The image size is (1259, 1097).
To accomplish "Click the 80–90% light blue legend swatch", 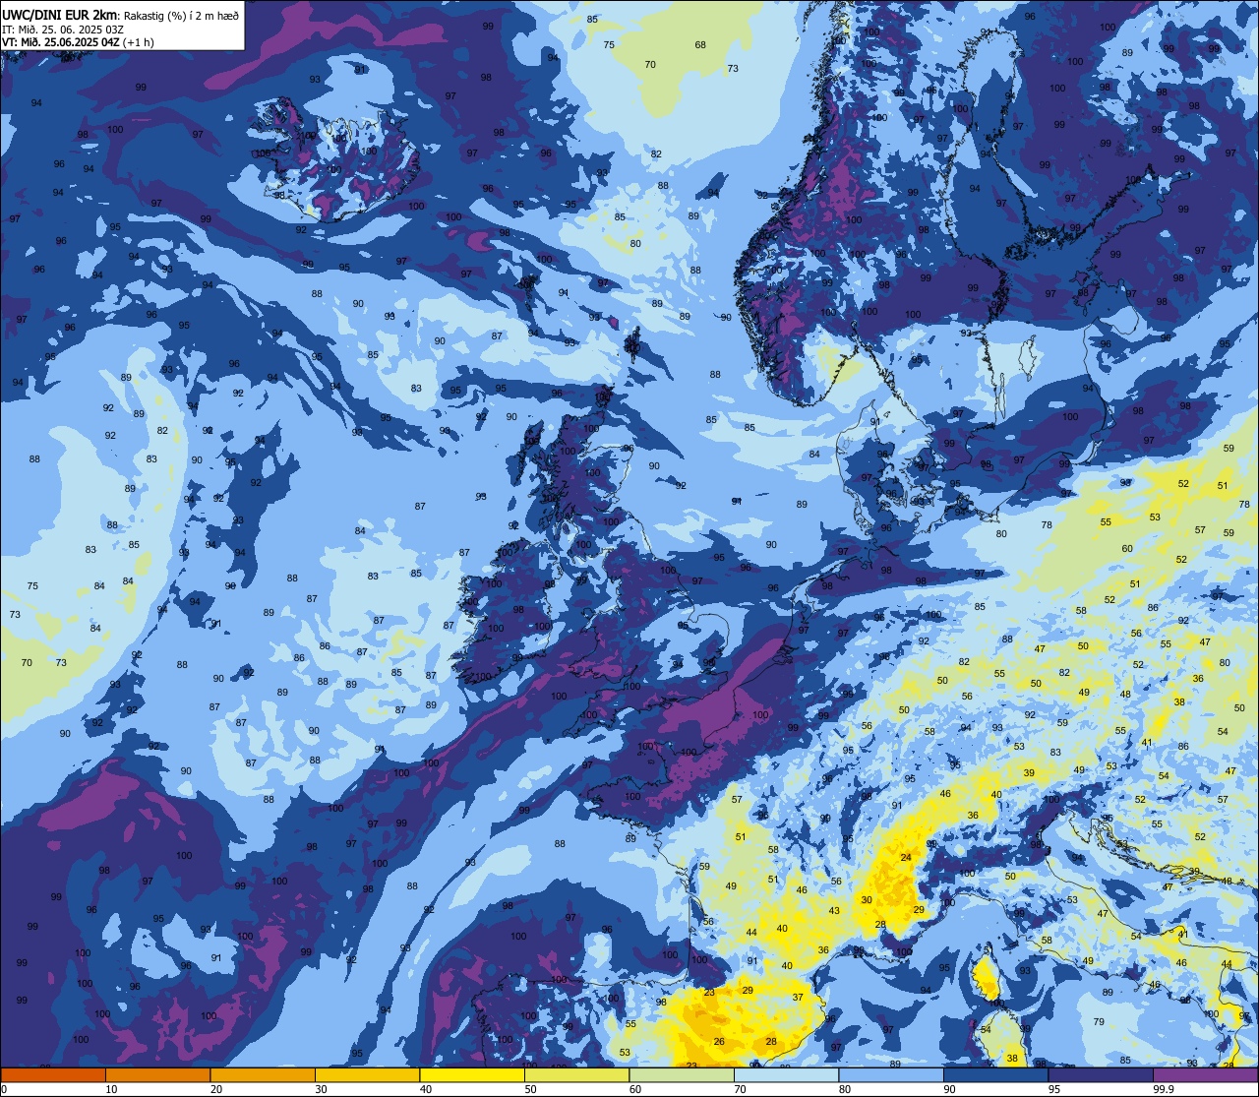I will pos(891,1074).
